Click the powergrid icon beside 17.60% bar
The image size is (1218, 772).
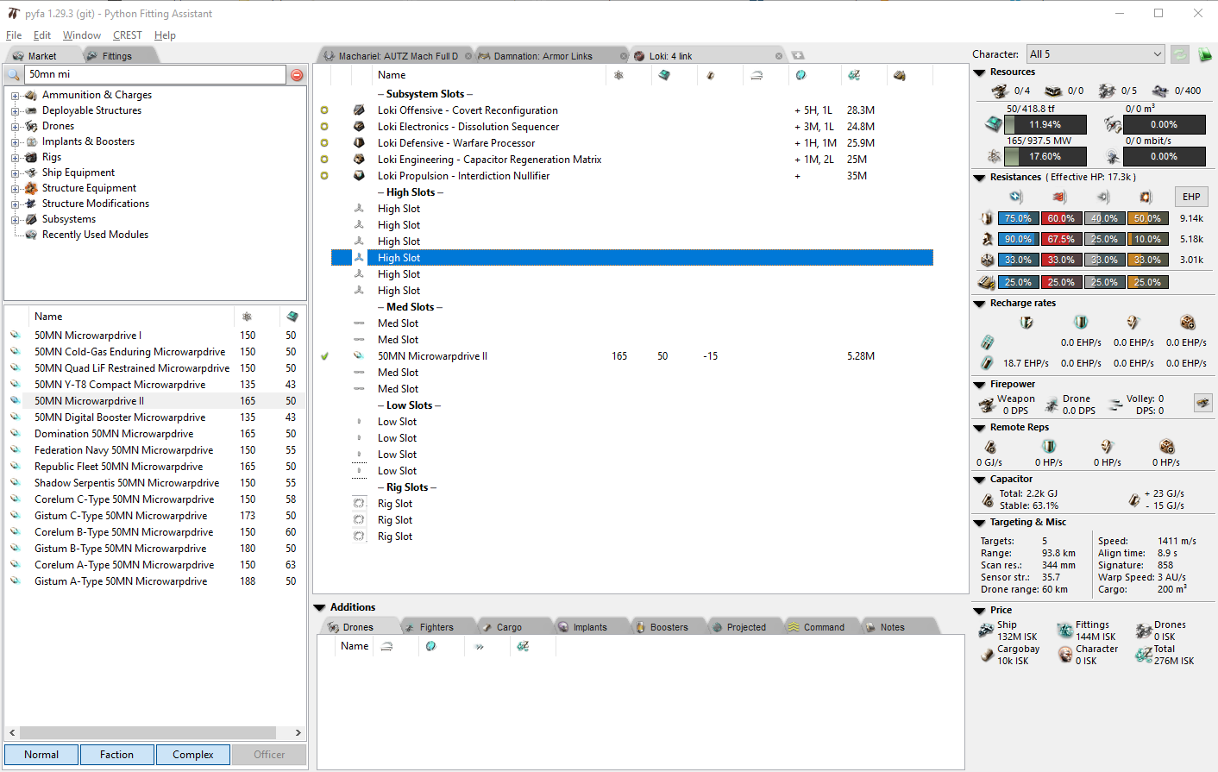994,156
